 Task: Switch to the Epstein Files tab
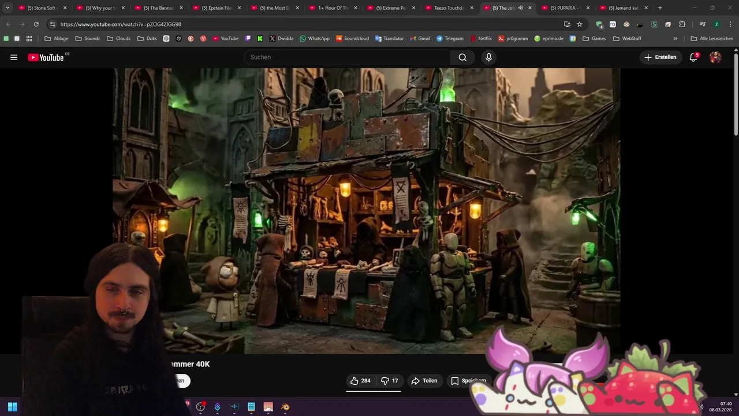(215, 8)
